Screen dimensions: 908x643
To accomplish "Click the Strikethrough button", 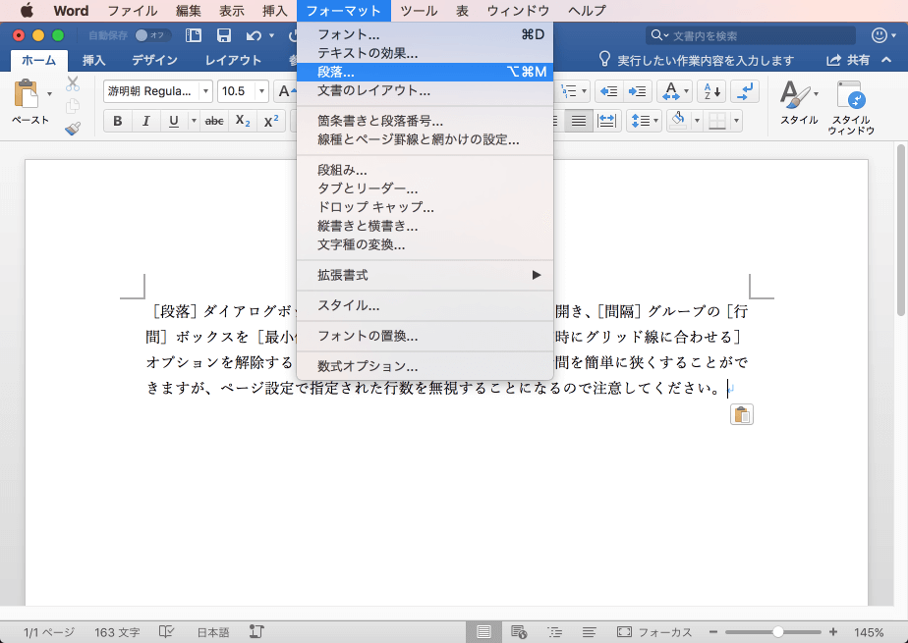I will (x=213, y=122).
